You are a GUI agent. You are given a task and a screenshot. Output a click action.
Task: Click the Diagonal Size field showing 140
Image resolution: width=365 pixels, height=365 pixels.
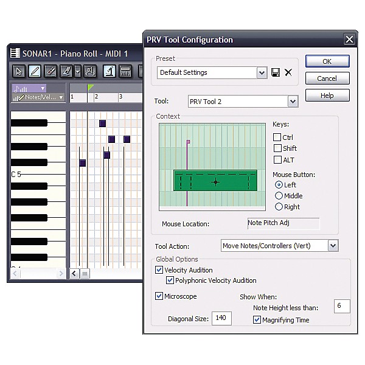(x=221, y=318)
